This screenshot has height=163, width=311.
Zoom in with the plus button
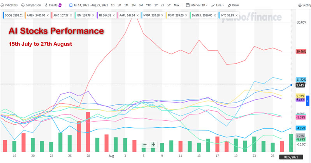[153, 144]
